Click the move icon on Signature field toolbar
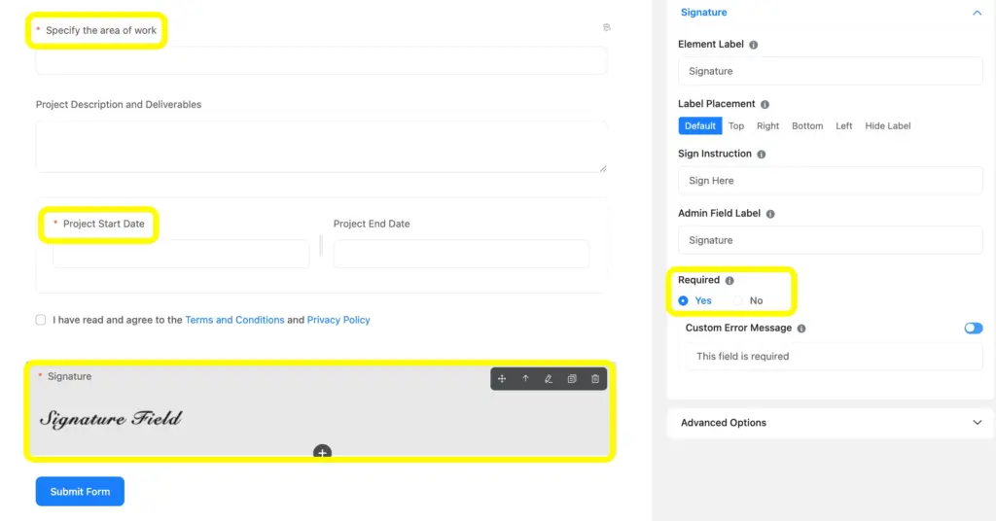Screen dimensions: 996x521 click(502, 379)
